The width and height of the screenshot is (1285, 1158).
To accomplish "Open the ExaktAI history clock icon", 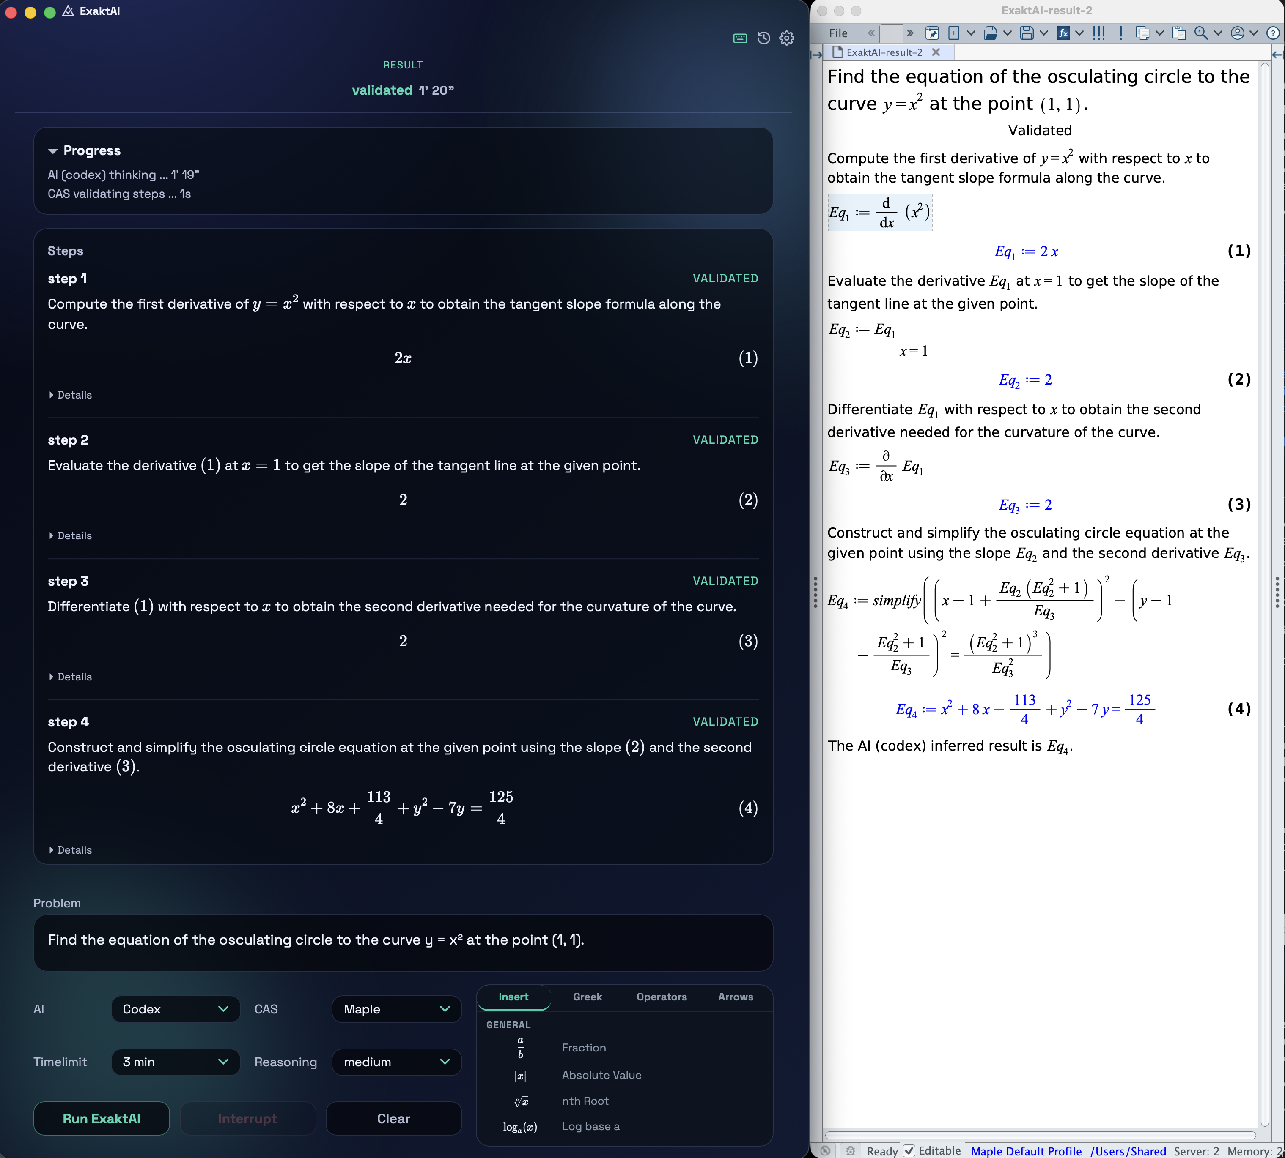I will point(763,38).
